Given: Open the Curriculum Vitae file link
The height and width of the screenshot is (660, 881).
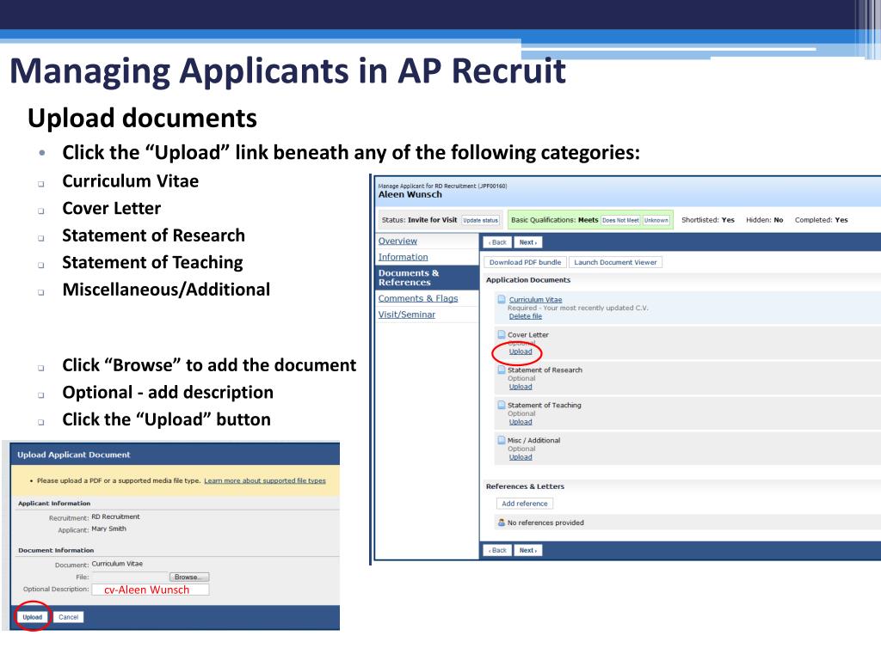Looking at the screenshot, I should 535,300.
